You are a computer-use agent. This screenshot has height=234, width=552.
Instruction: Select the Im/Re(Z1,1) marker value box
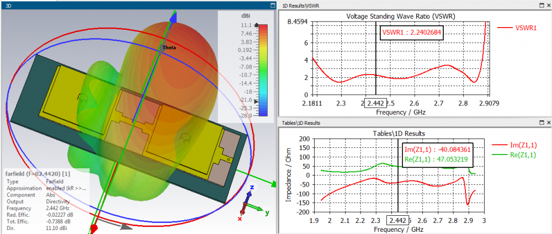pos(438,155)
